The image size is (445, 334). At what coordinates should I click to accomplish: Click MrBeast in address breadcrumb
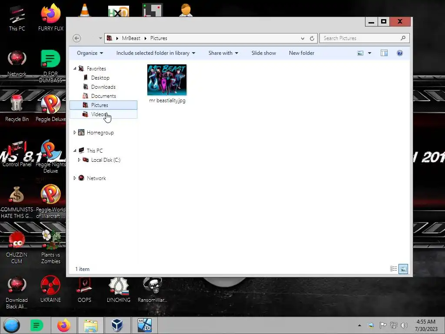tap(131, 38)
